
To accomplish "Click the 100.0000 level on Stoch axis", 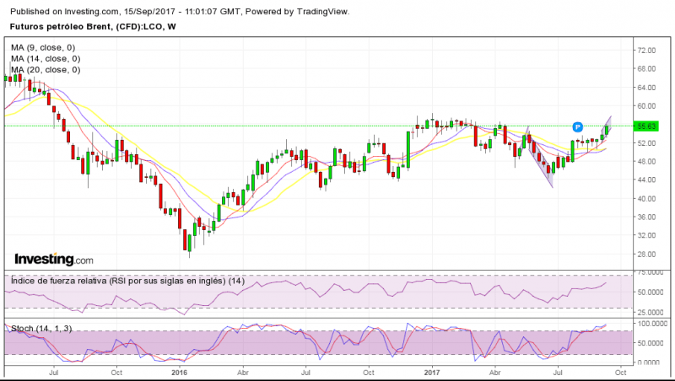I will tap(652, 323).
